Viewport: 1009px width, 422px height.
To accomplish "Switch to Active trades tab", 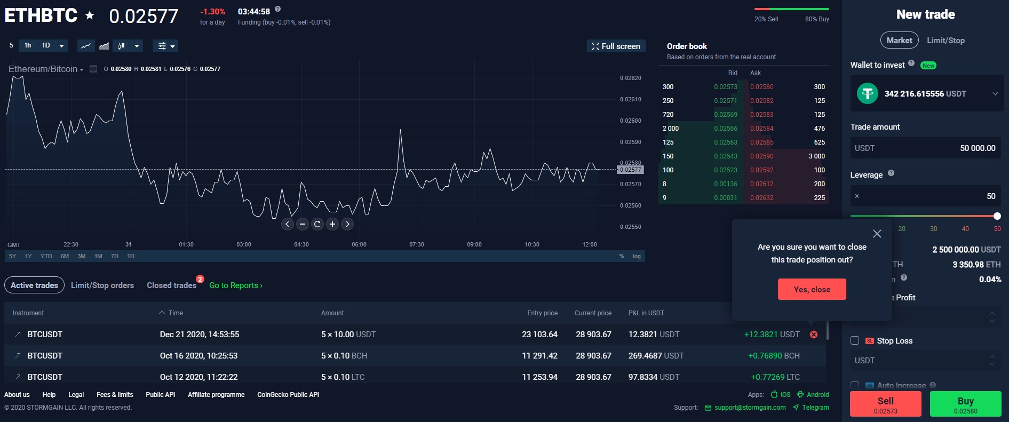I will [34, 285].
